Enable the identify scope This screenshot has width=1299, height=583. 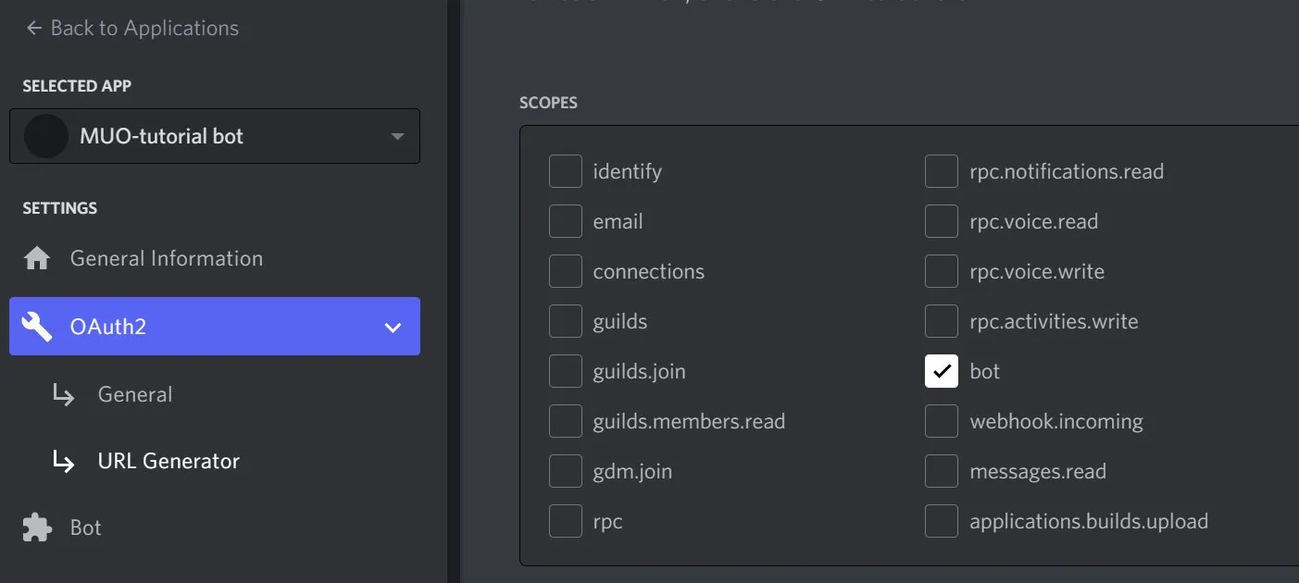tap(565, 170)
